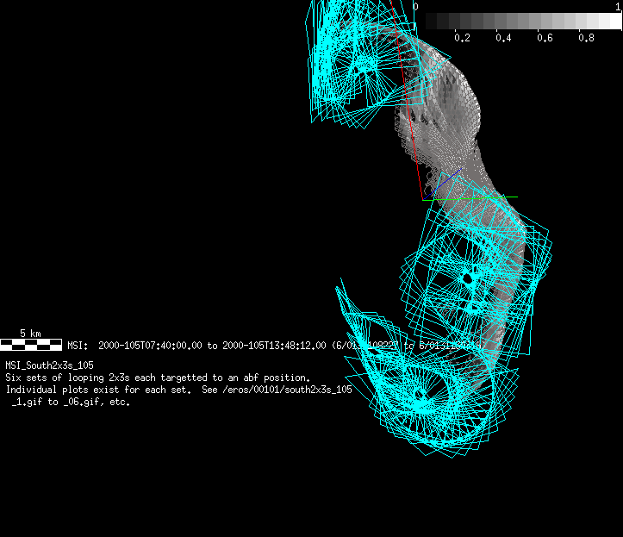
Task: Click the end time 2000-105T13:48:12.00
Action: click(274, 346)
